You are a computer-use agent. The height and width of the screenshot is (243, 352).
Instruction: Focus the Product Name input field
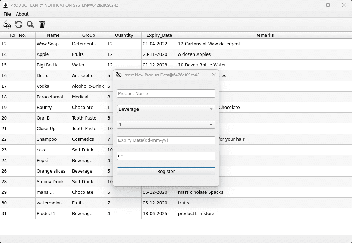click(x=166, y=94)
